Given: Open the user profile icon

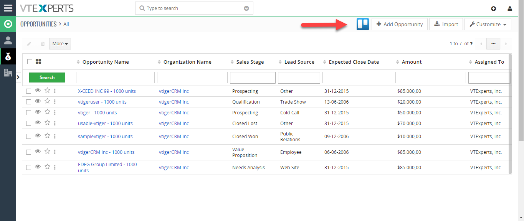Looking at the screenshot, I should [510, 8].
